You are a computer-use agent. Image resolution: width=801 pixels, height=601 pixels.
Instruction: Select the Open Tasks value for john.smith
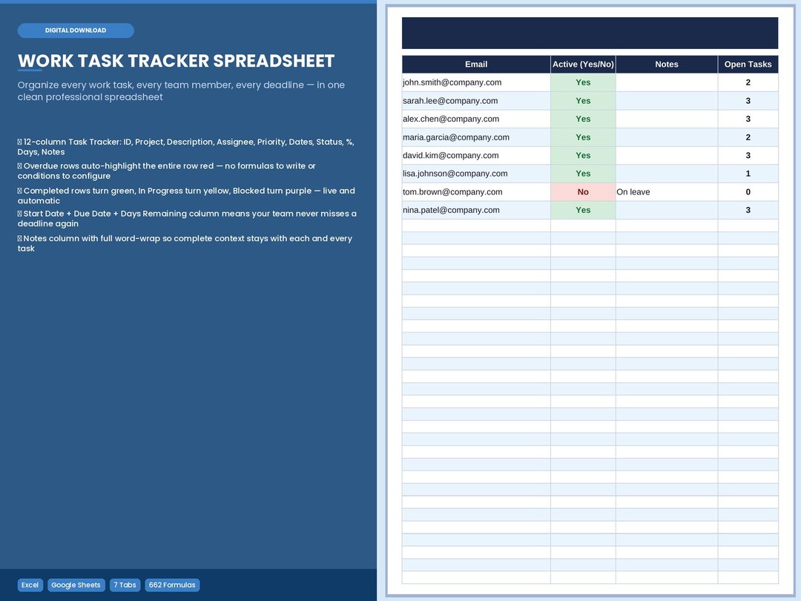[748, 82]
